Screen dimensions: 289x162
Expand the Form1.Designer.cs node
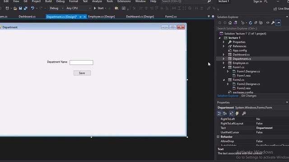(x=228, y=72)
